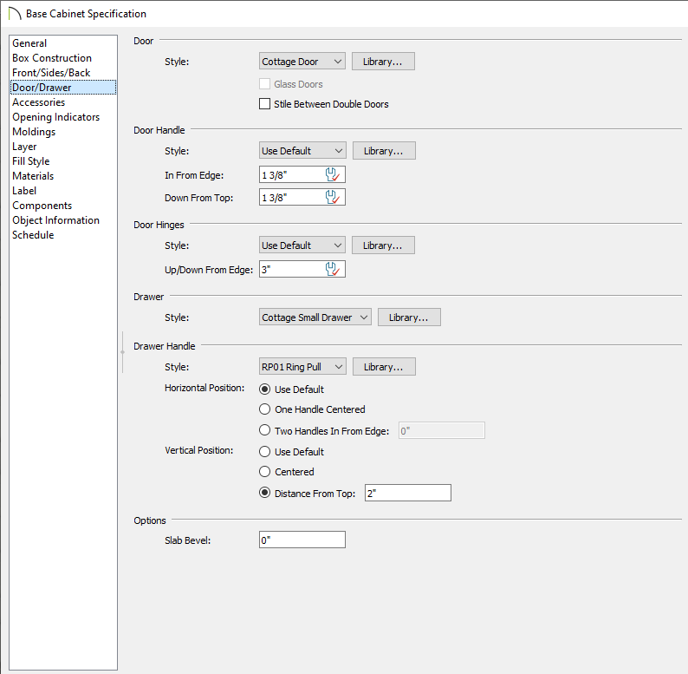The width and height of the screenshot is (688, 674).
Task: Open Library for Door Hinges Style
Action: tap(383, 245)
